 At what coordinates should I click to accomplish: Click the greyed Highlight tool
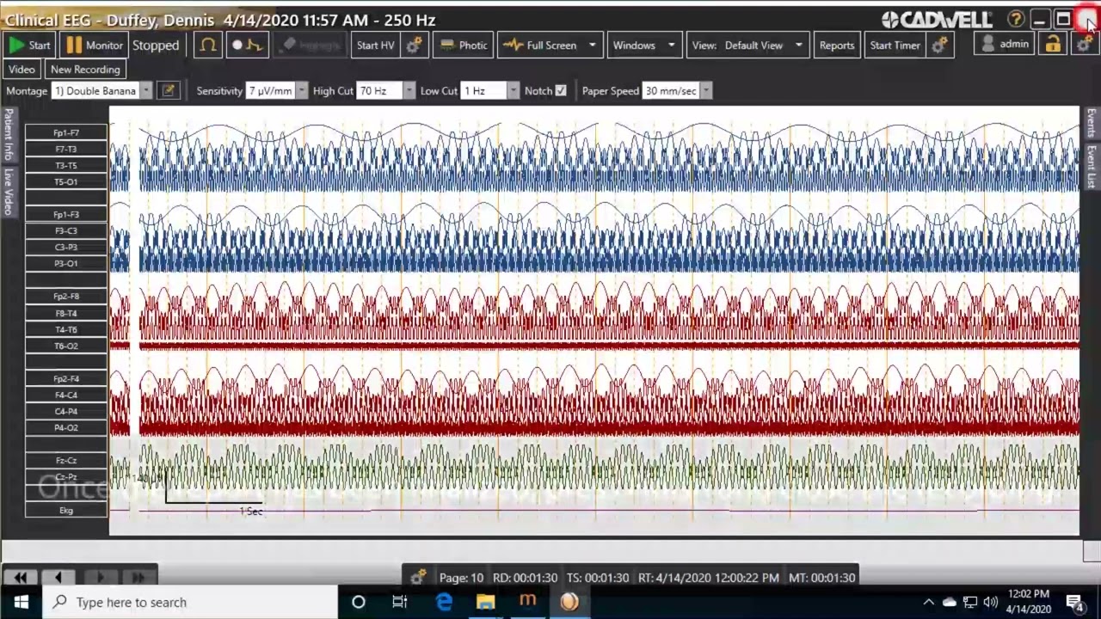click(x=311, y=46)
